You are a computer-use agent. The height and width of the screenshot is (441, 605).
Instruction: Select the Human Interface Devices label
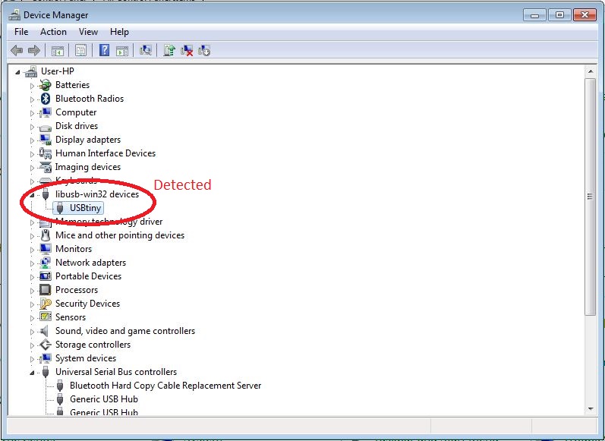[x=106, y=153]
